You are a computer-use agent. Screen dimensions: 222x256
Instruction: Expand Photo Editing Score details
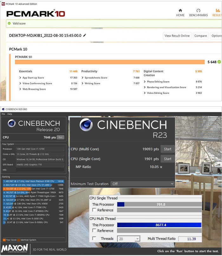(145, 81)
